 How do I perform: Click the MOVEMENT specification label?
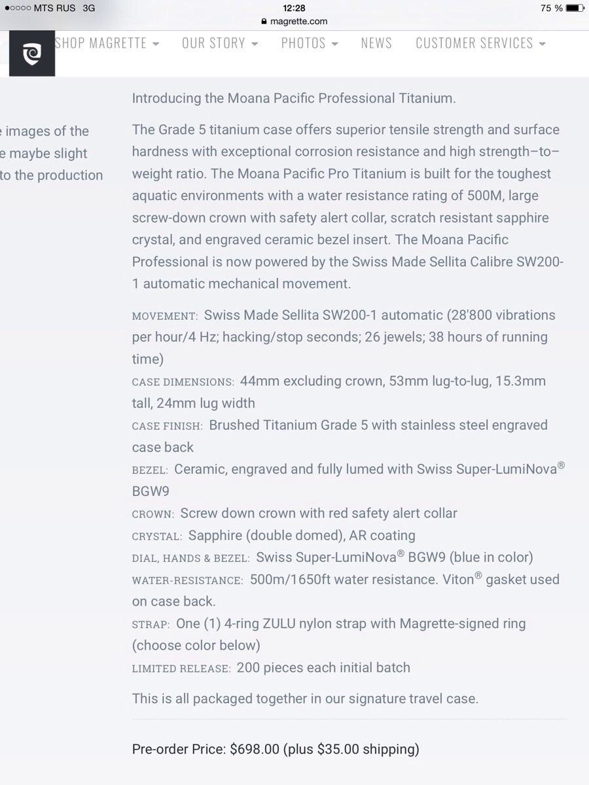pos(164,316)
